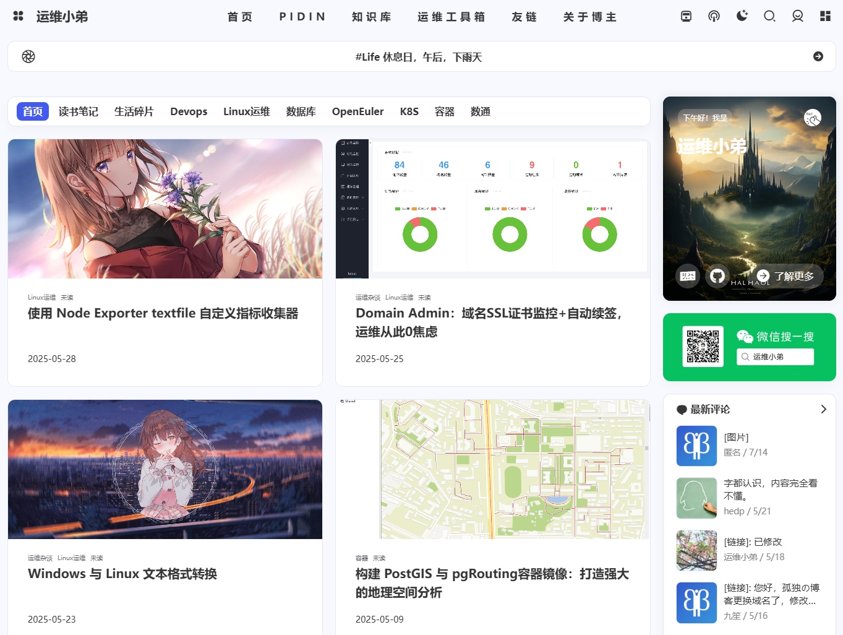
Task: Click the arrow to advance the announcement
Action: [x=818, y=56]
